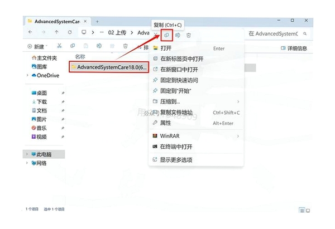Switch to details list view icon
The width and height of the screenshot is (335, 229).
pyautogui.click(x=302, y=211)
